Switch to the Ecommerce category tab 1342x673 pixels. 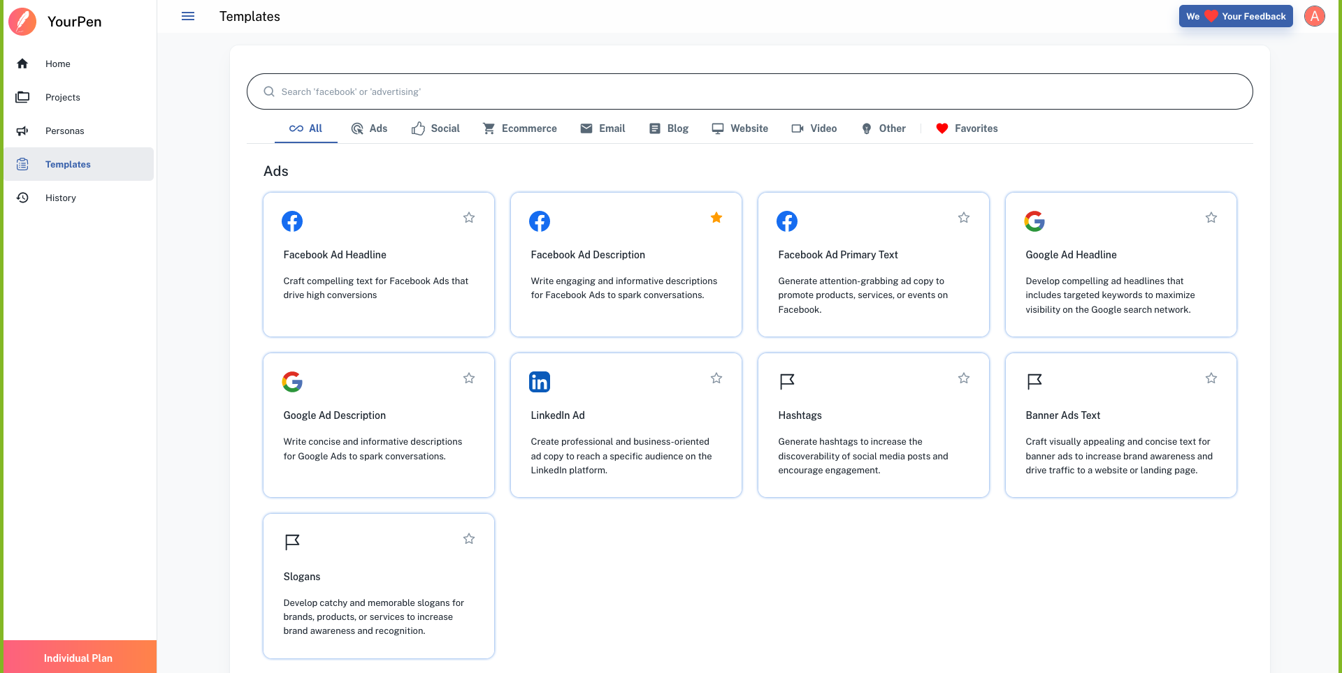point(520,128)
